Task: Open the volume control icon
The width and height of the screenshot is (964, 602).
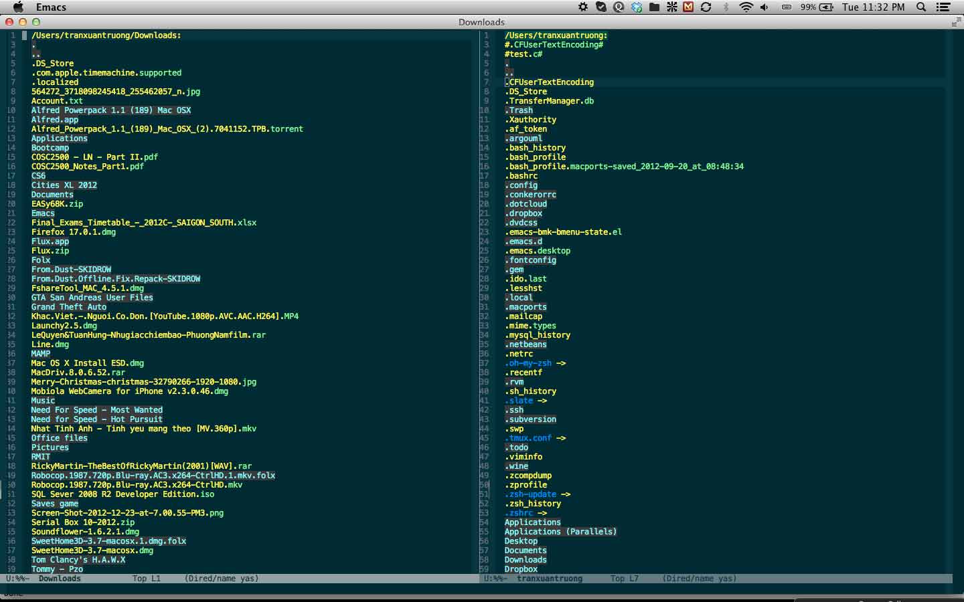Action: [765, 7]
